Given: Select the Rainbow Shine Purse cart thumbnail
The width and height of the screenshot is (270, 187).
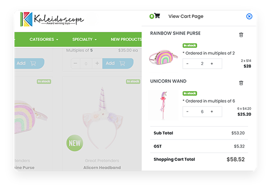Looking at the screenshot, I should 163,57.
